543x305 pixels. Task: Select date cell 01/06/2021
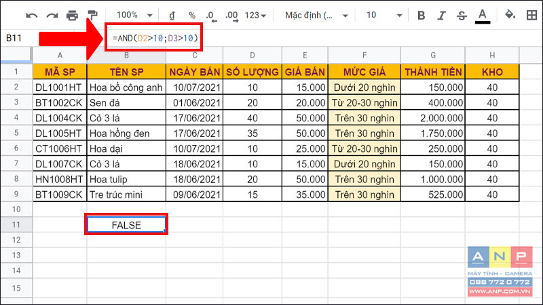pyautogui.click(x=195, y=103)
